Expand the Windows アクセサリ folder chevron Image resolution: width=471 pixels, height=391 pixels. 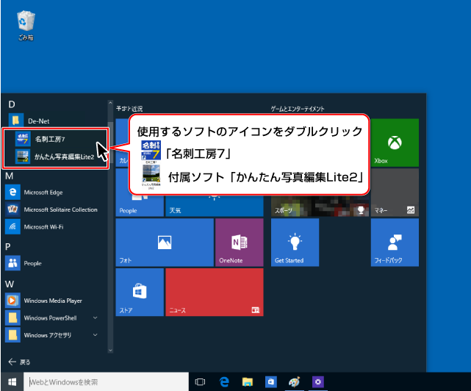pyautogui.click(x=96, y=335)
